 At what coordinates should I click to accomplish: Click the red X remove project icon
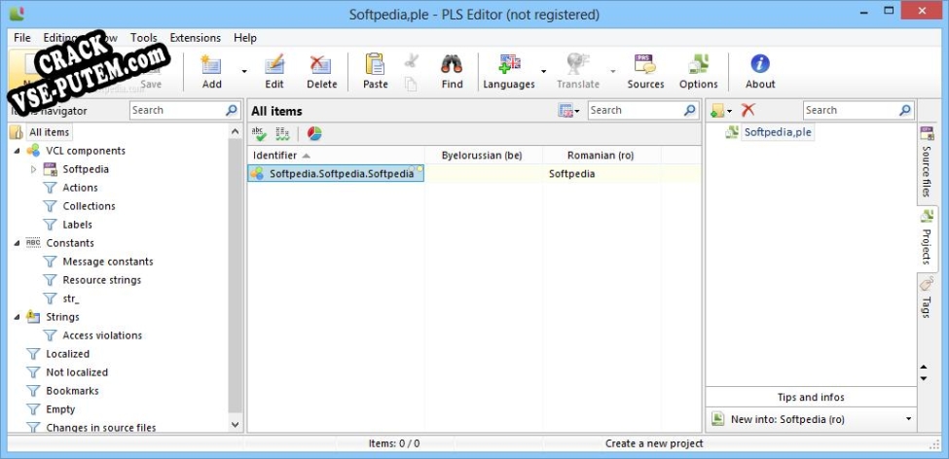[x=748, y=110]
